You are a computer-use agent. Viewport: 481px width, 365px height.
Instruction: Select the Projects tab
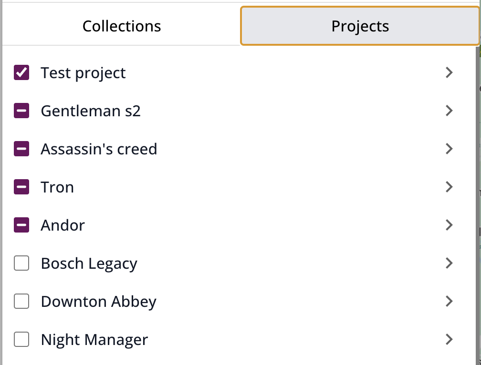(360, 26)
